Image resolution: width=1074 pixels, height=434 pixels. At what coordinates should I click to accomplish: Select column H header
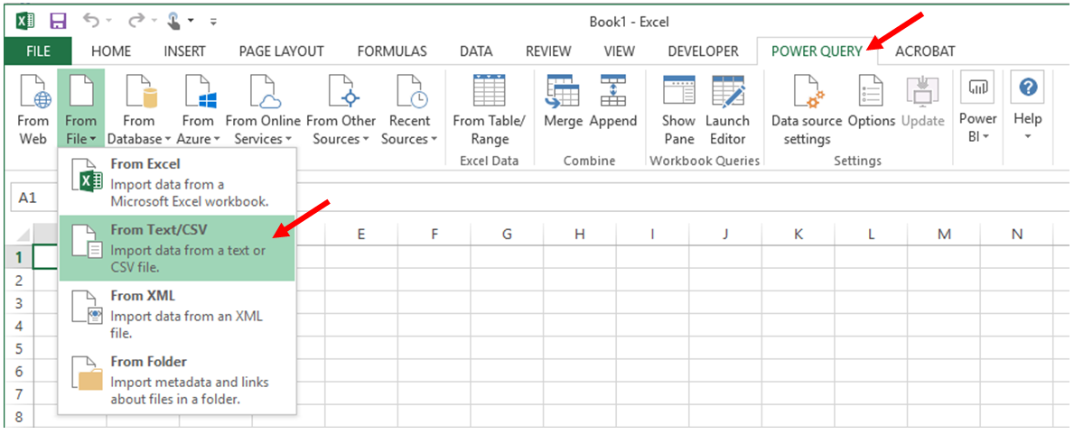point(580,234)
